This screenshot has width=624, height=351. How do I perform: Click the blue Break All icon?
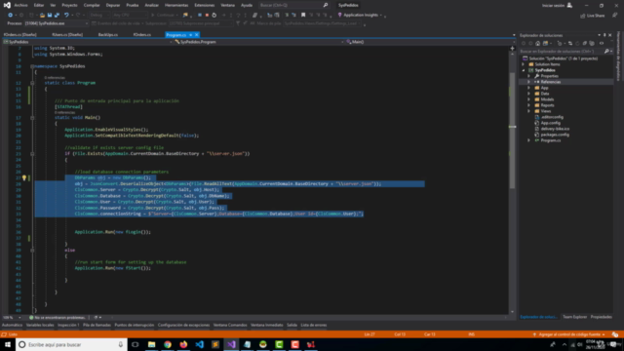pos(200,16)
